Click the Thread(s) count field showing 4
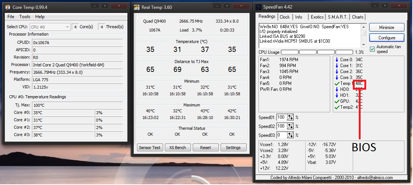Viewport: 413px width, 185px height. [102, 27]
